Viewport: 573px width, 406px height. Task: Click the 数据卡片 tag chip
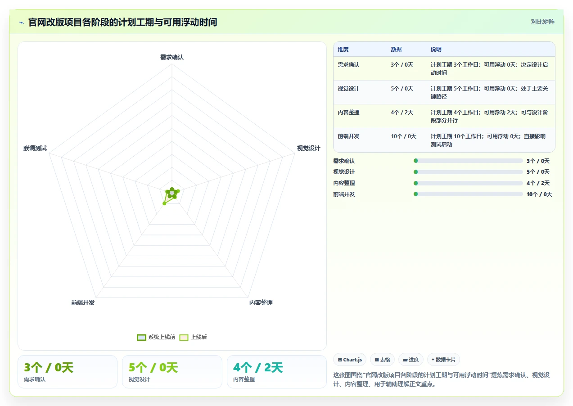tap(443, 360)
